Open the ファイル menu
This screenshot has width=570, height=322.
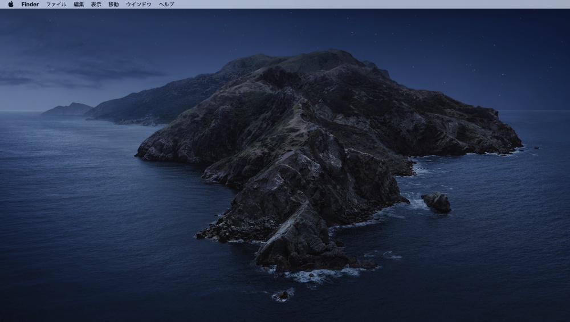[56, 5]
